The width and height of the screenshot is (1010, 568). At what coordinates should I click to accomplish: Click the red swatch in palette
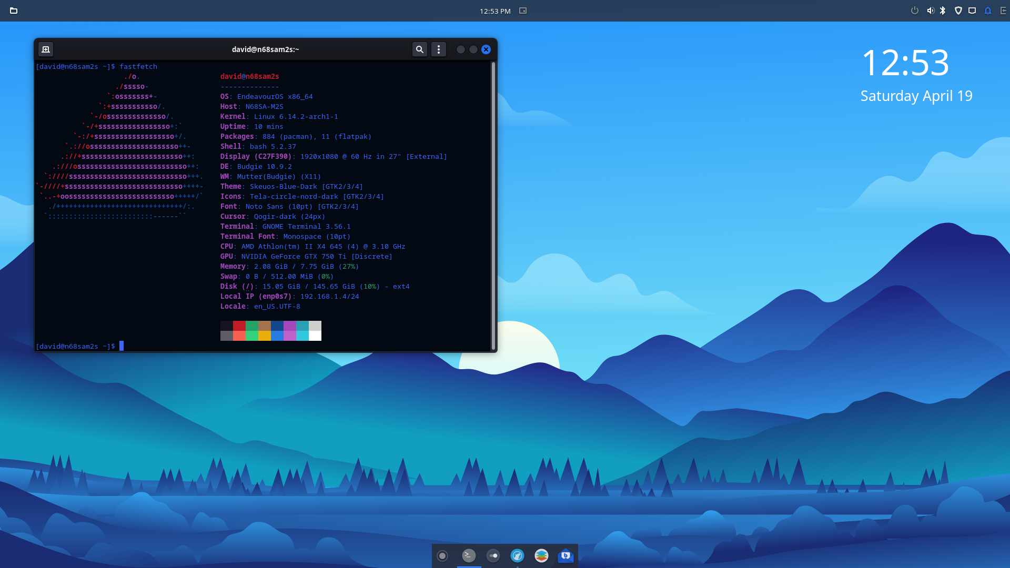click(239, 326)
